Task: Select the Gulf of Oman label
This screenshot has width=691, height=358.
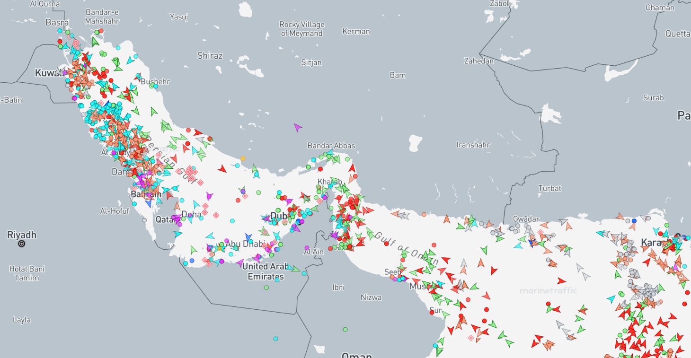Action: [407, 249]
